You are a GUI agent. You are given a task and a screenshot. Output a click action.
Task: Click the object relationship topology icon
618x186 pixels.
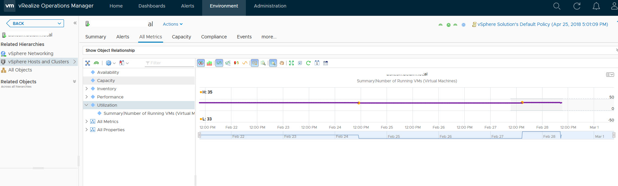[88, 63]
